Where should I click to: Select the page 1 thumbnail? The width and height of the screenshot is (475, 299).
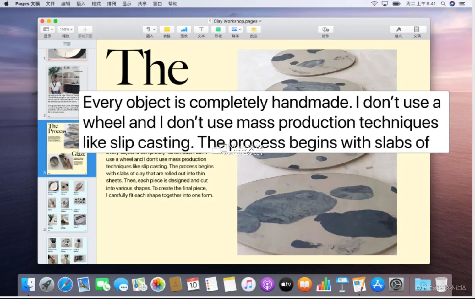point(67,54)
